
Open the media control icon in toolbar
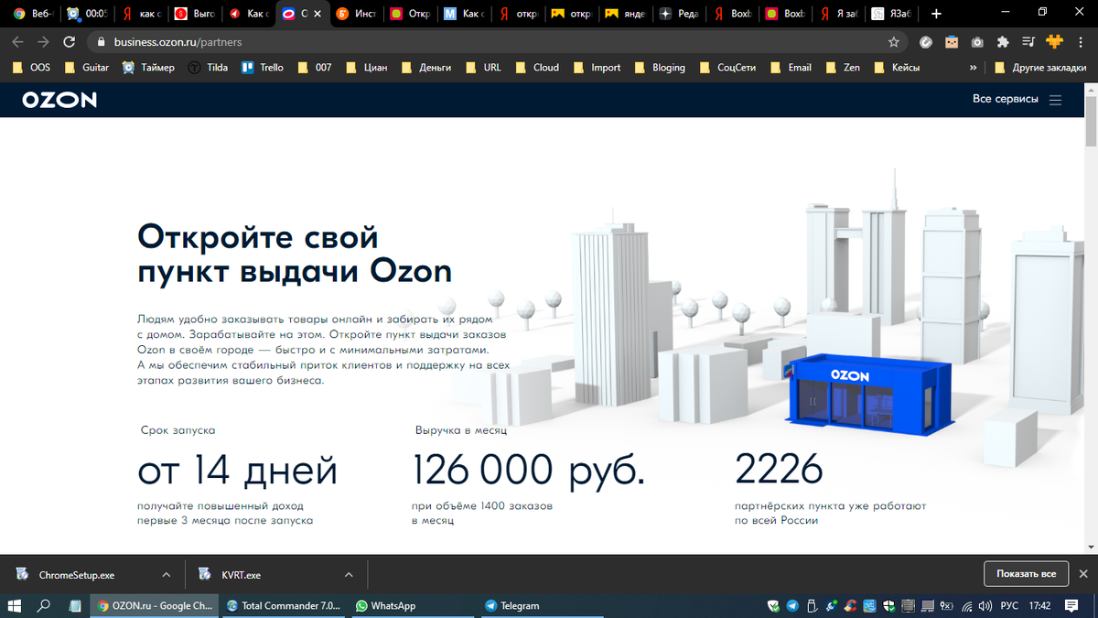coord(1028,41)
